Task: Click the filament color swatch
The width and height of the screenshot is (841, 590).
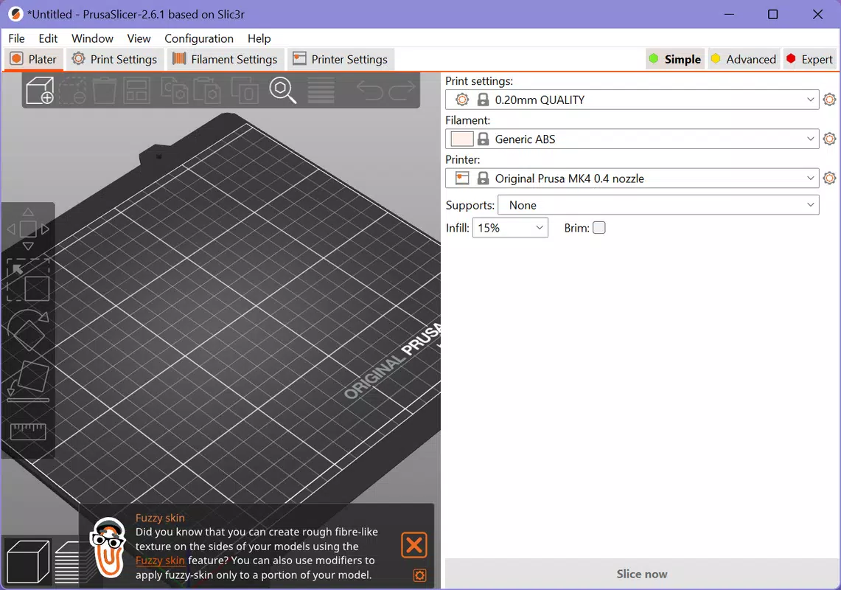Action: point(462,139)
